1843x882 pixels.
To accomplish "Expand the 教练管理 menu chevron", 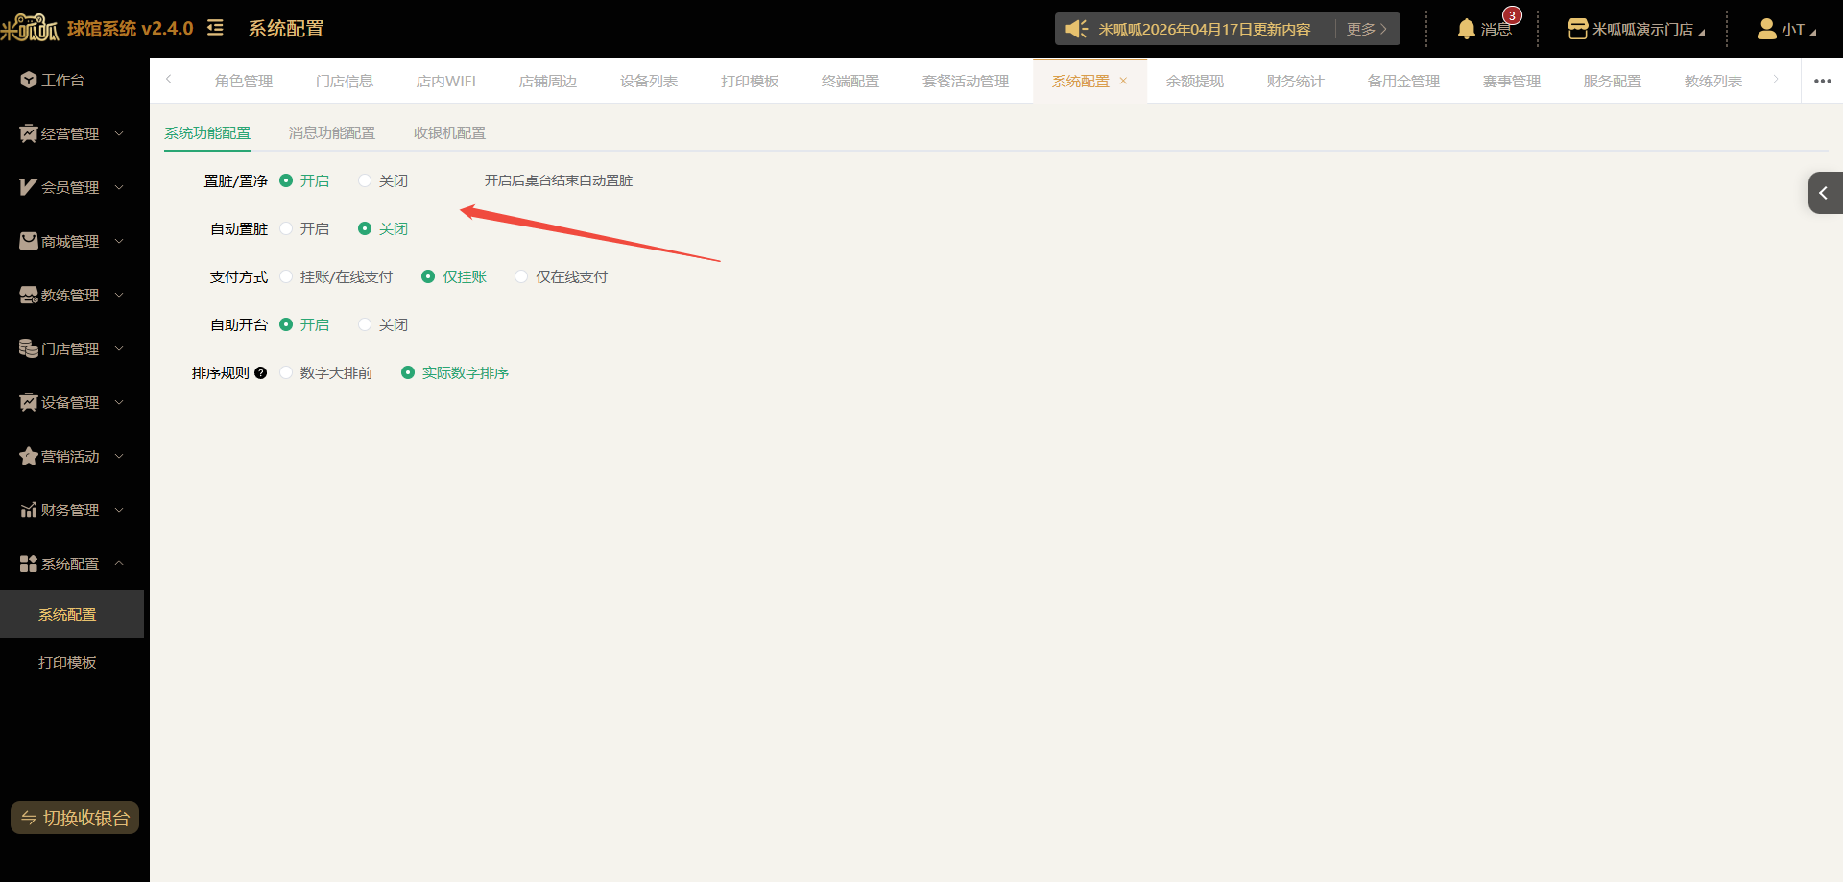I will 119,295.
